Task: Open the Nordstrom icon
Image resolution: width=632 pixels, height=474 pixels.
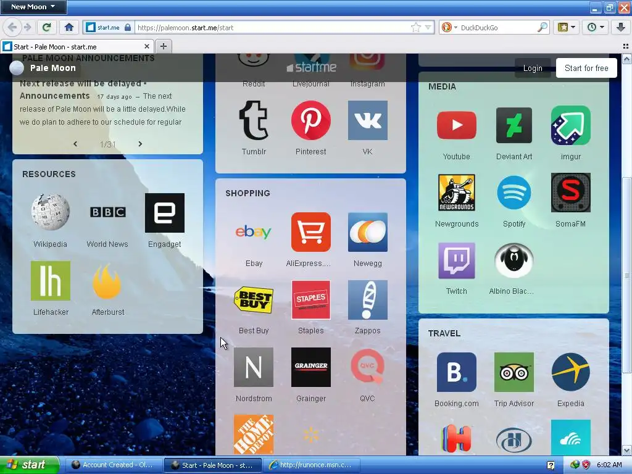Action: point(254,367)
